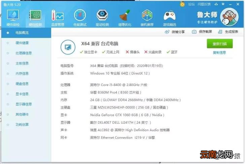Viewport: 245px width, 164px height.
Task: Open the 硬件体检 hardware checkup icon
Action: 13,17
